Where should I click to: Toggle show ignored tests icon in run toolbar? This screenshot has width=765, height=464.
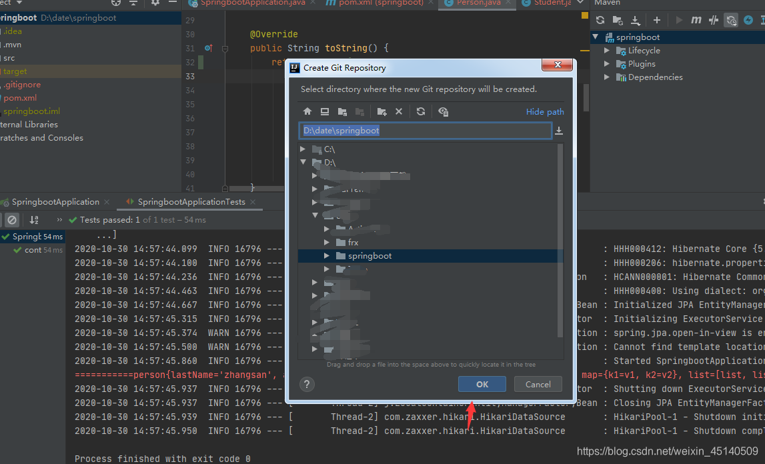(x=12, y=220)
